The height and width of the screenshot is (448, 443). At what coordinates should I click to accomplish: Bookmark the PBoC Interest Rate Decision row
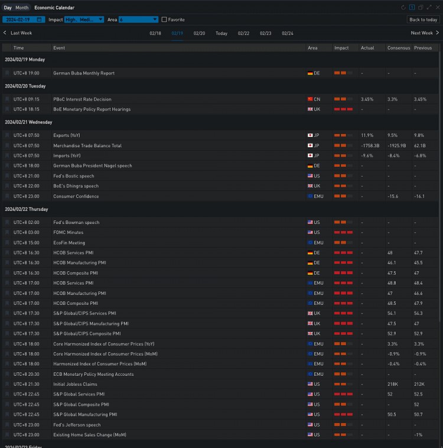click(x=7, y=99)
